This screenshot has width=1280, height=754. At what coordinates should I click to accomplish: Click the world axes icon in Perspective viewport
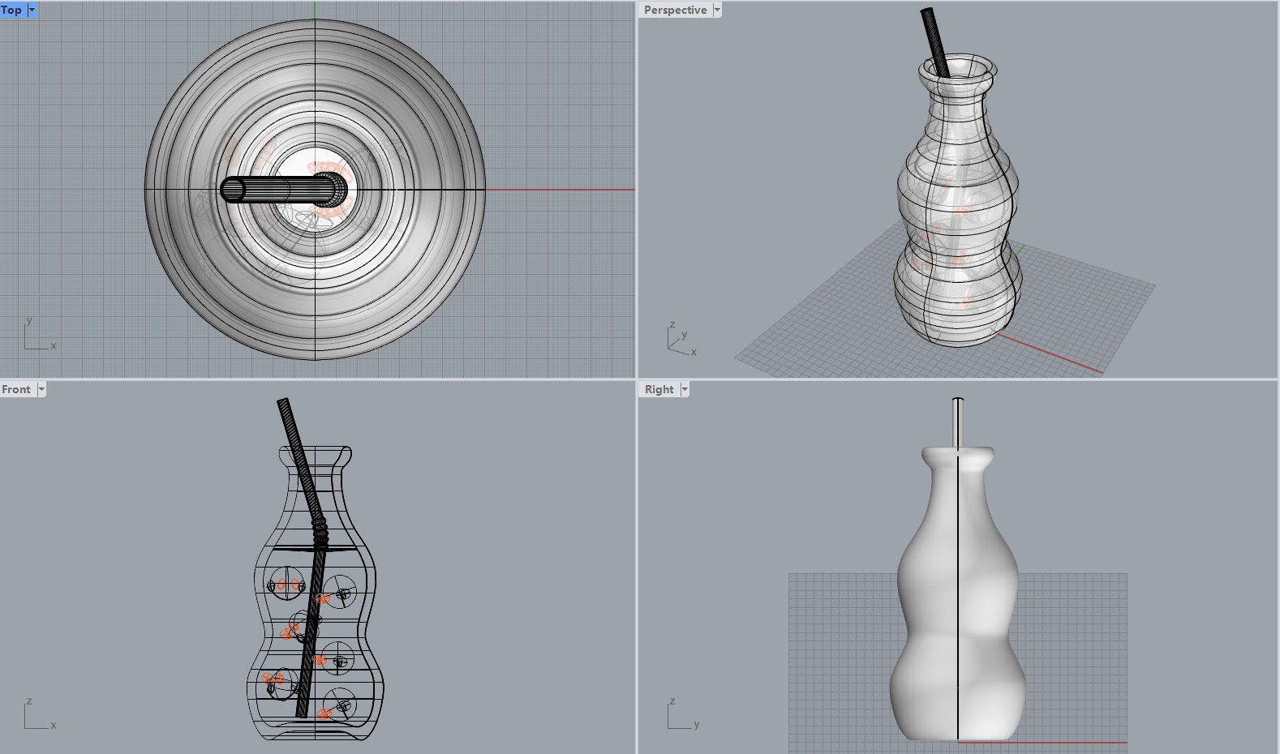tap(680, 341)
